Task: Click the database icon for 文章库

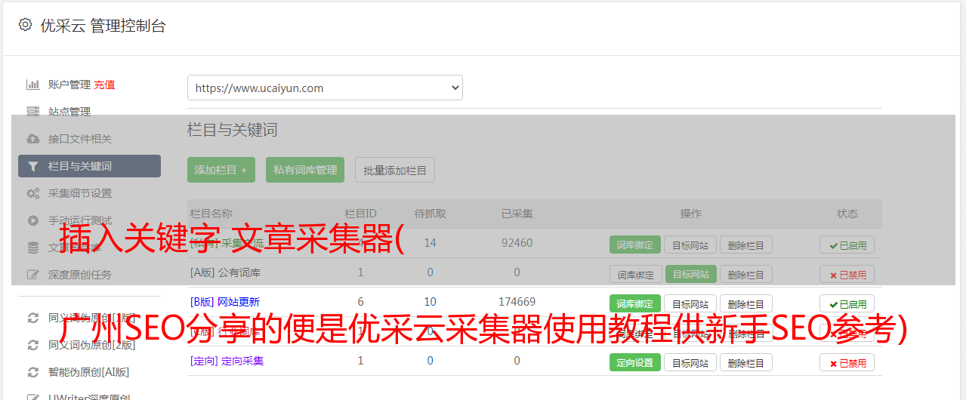Action: pyautogui.click(x=33, y=248)
